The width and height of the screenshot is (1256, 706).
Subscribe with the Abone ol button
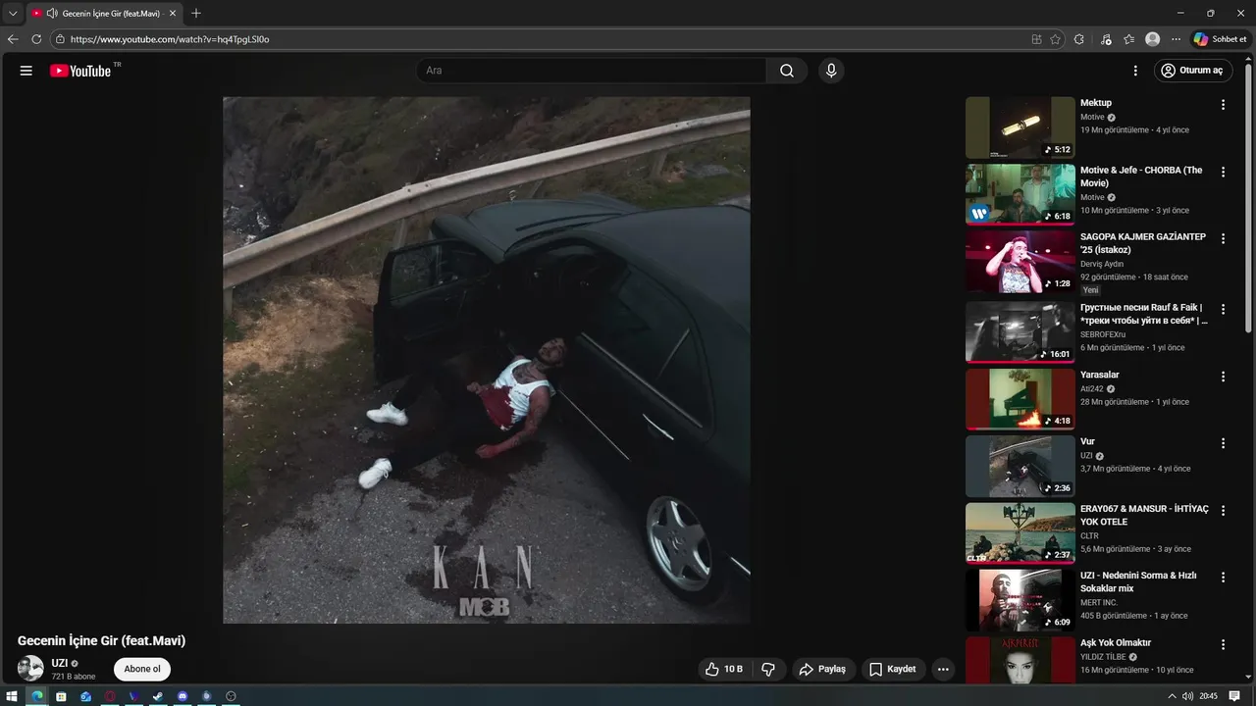tap(142, 669)
